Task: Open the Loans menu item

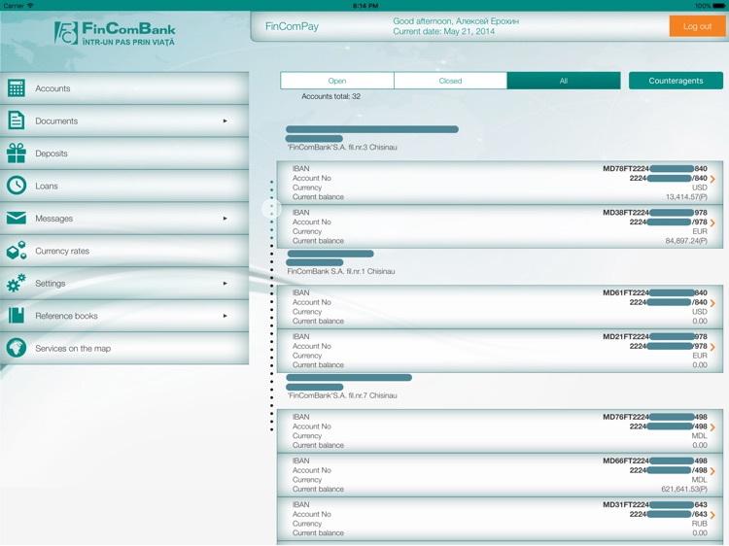Action: pos(124,186)
